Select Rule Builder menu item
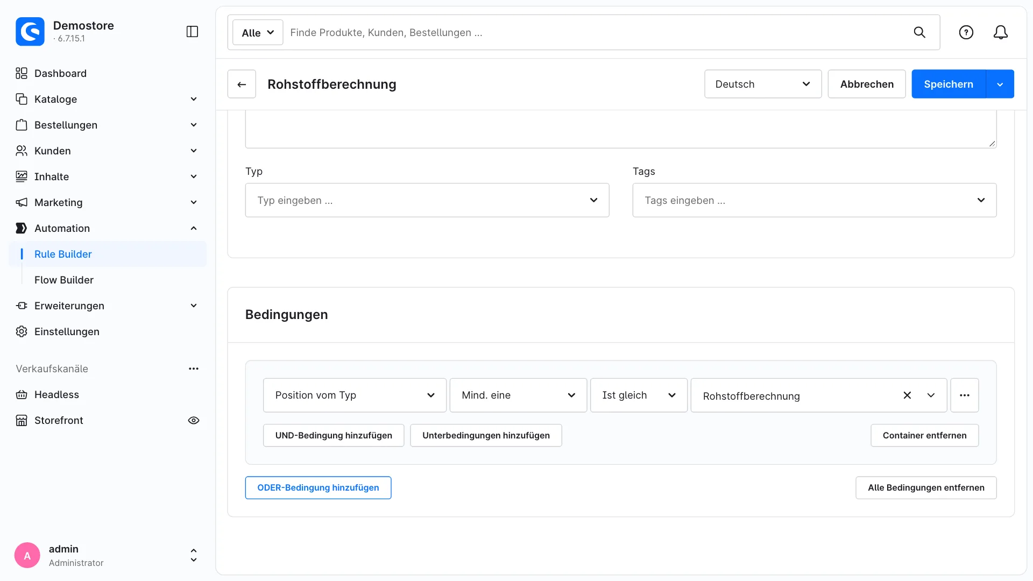This screenshot has width=1033, height=581. (108, 254)
